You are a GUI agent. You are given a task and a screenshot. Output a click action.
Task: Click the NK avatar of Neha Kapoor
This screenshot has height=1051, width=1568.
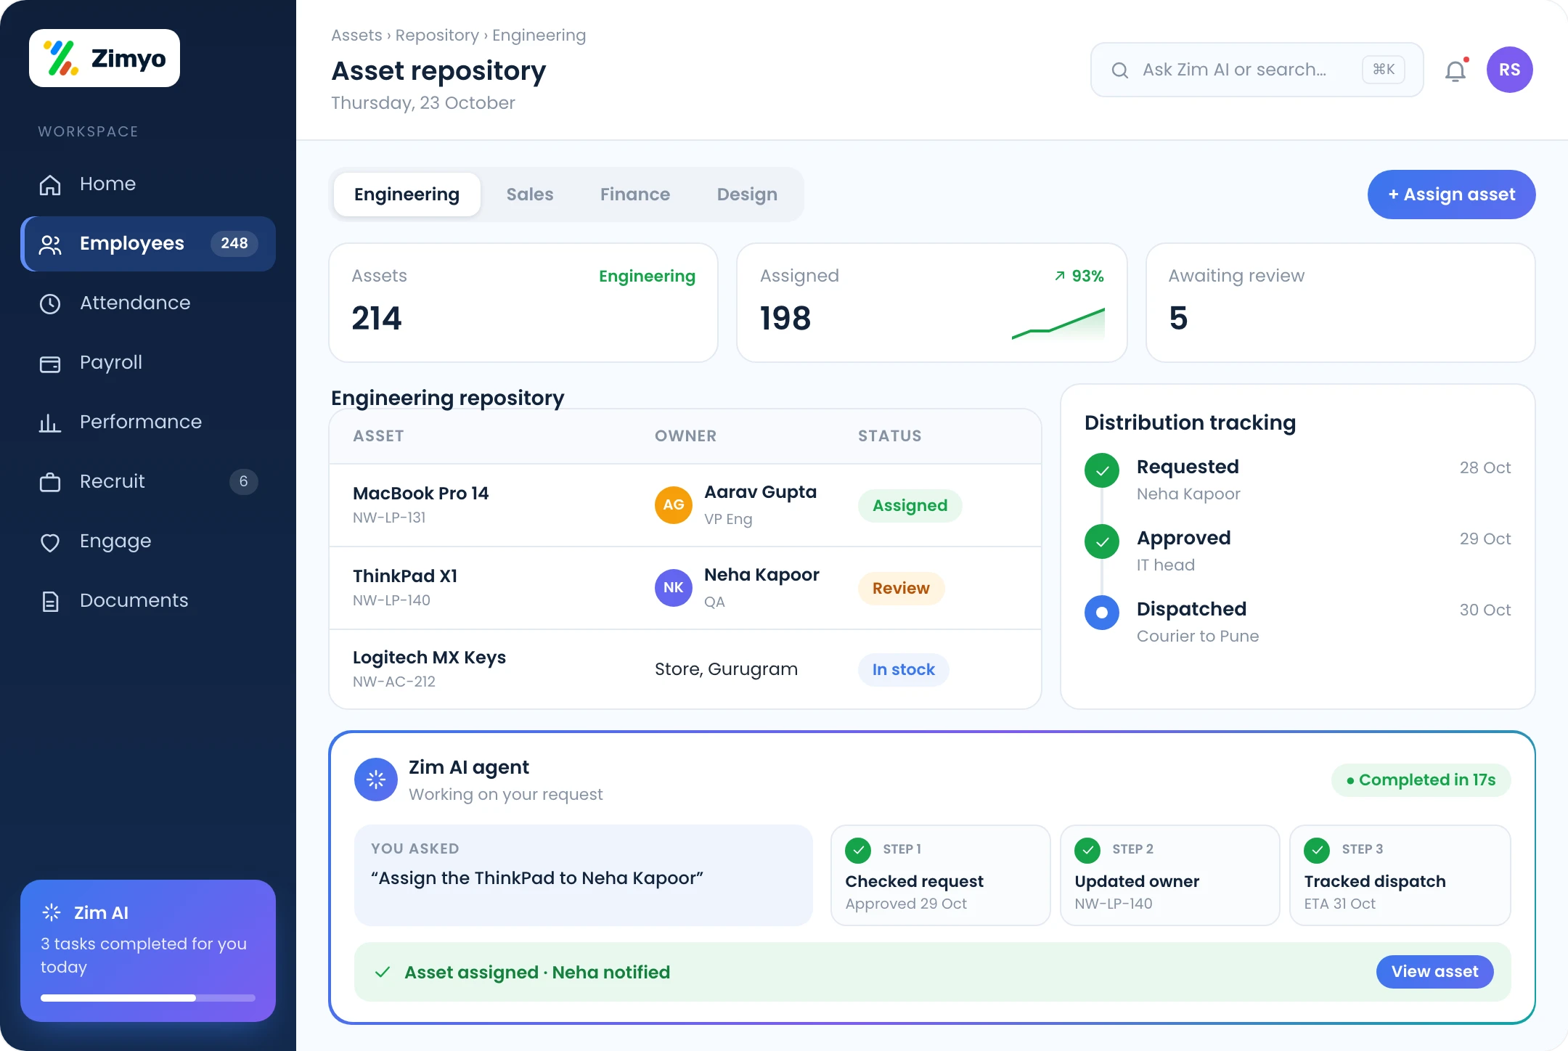coord(674,587)
